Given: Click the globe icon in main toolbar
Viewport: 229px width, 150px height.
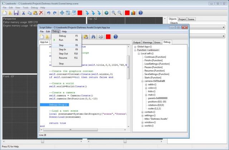Looking at the screenshot, I should 107,13.
